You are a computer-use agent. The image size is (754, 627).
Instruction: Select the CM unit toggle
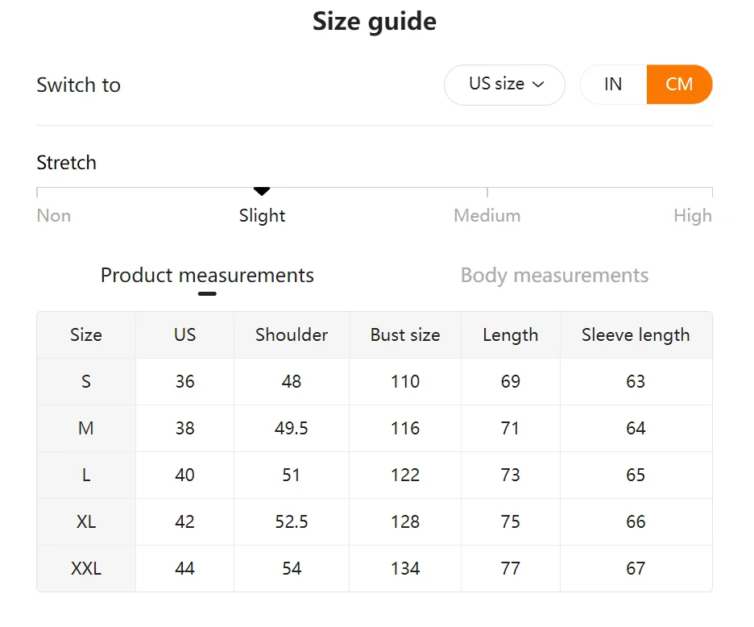679,85
